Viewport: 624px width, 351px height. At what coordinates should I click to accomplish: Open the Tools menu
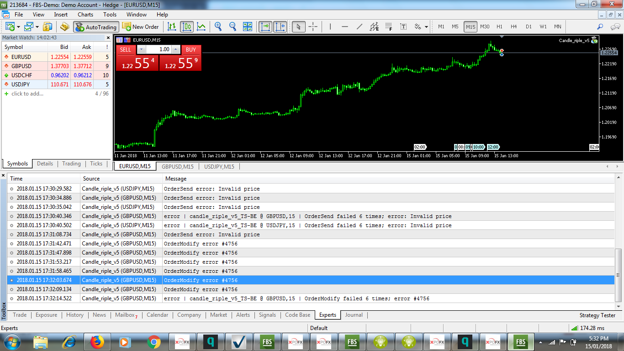[110, 15]
